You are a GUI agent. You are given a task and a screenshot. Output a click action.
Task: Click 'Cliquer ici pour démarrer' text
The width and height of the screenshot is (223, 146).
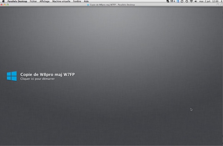[x=37, y=79]
